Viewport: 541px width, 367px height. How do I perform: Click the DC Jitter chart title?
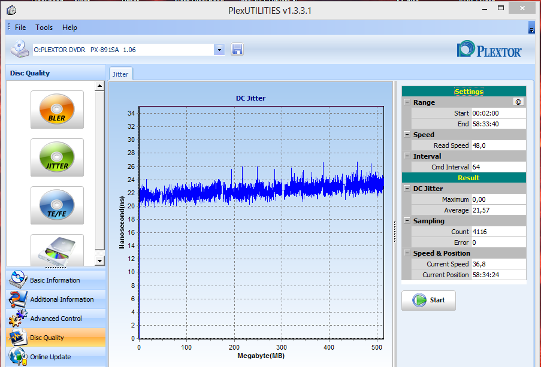click(251, 98)
